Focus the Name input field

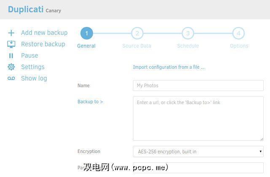coord(198,86)
